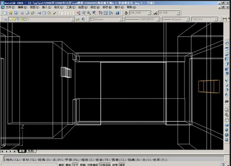
Task: Click the Text Style icon
Action: pos(126,13)
